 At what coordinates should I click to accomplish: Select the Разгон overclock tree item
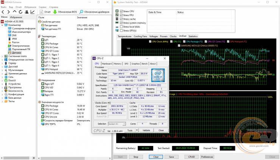16,42
